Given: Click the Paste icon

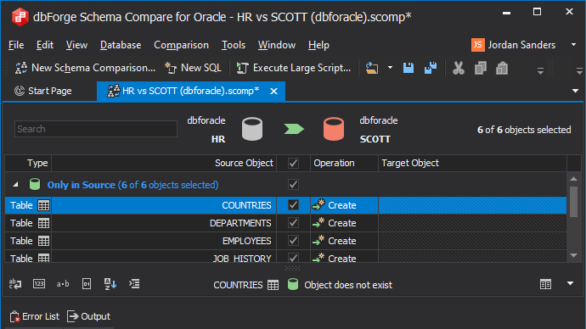Looking at the screenshot, I should pyautogui.click(x=502, y=68).
